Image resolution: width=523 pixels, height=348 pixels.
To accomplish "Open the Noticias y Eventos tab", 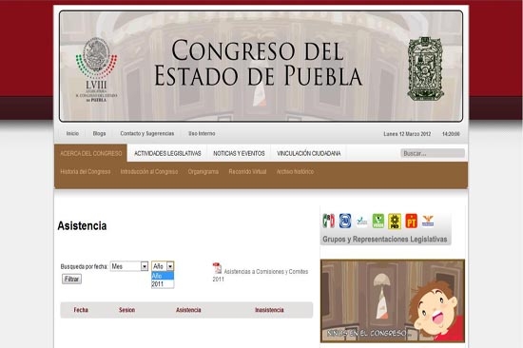I will coord(239,153).
